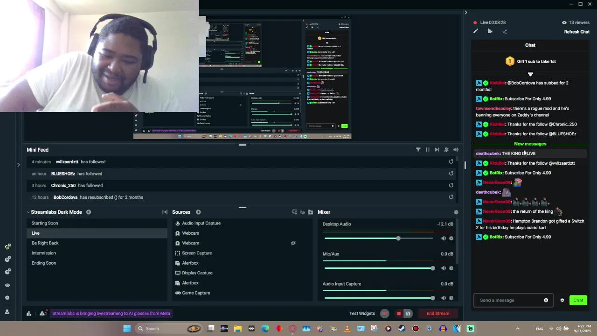The width and height of the screenshot is (597, 336).
Task: Click Test Widgets
Action: 362,314
